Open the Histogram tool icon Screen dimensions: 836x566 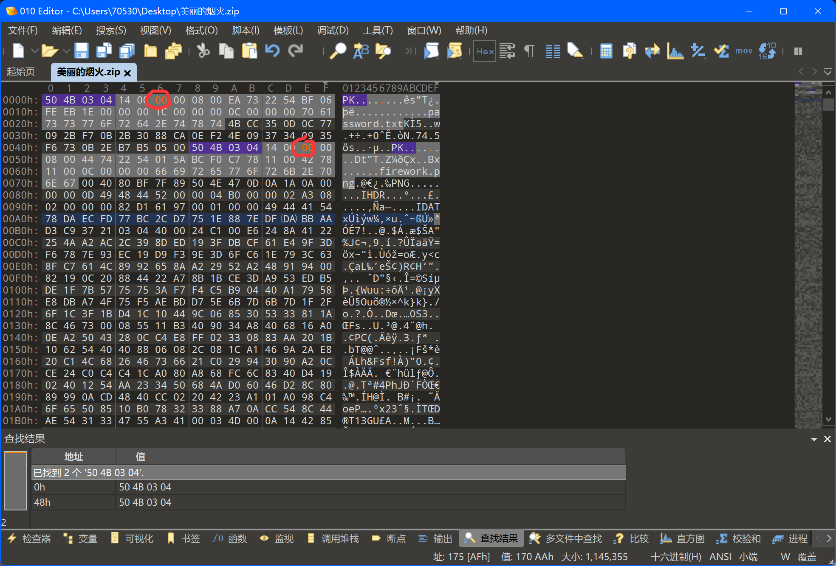point(675,51)
